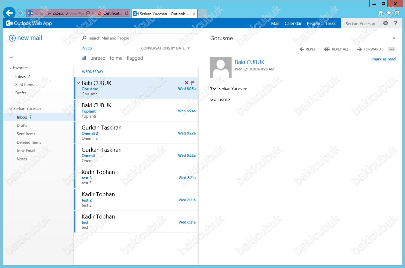Flag the Gorusme message
This screenshot has height=268, width=405.
(x=193, y=83)
